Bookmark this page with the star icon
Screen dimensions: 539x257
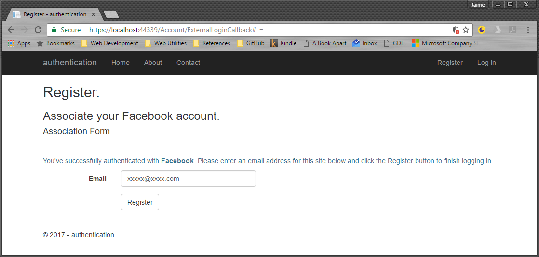tap(466, 30)
